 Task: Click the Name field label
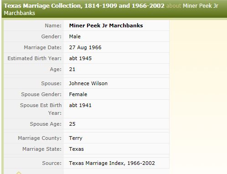(53, 26)
